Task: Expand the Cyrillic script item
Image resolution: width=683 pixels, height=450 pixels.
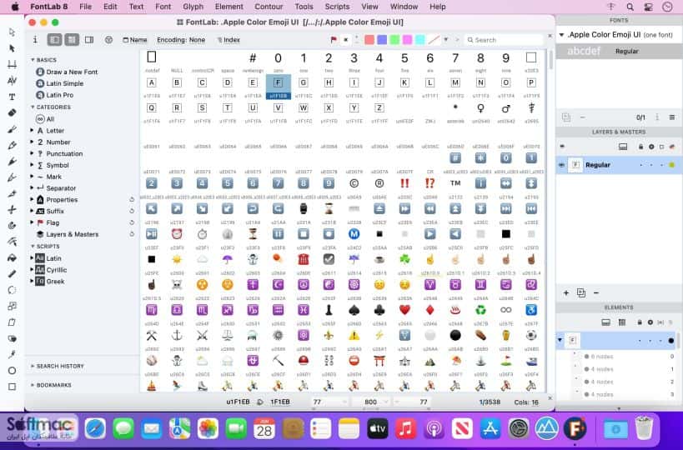Action: [x=32, y=269]
